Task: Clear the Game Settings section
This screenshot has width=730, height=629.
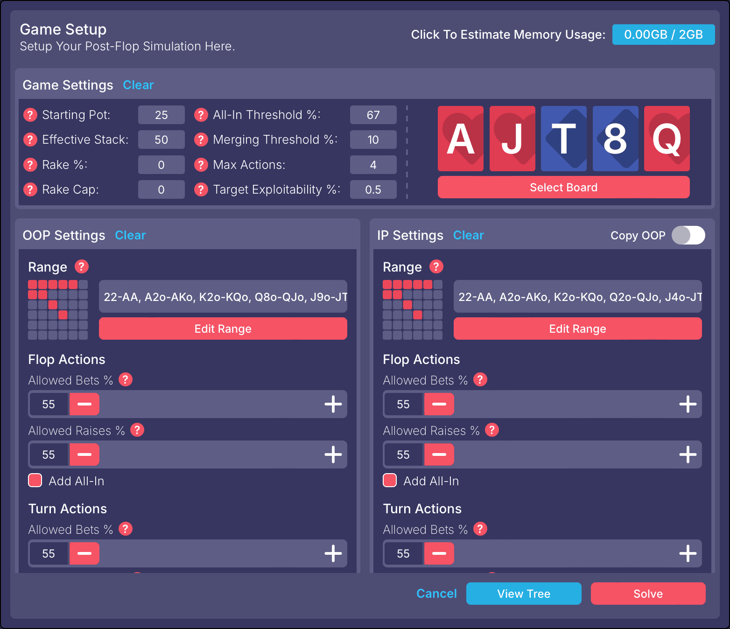Action: tap(138, 85)
